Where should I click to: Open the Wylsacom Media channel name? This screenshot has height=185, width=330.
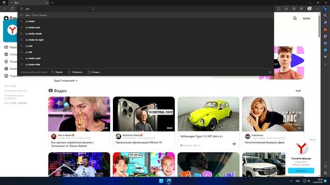pyautogui.click(x=131, y=135)
